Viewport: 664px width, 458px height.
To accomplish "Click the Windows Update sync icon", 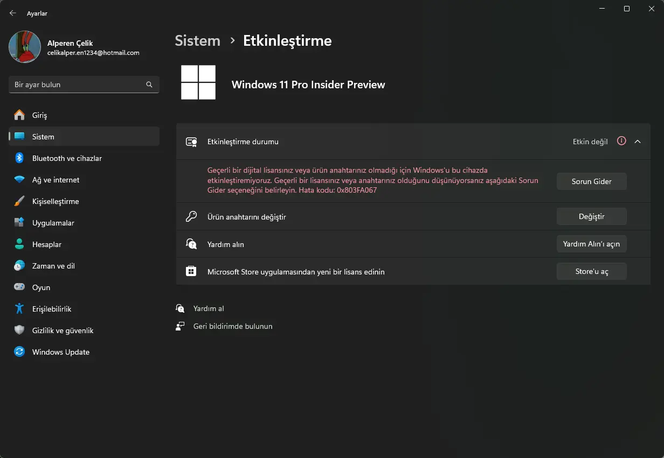I will click(19, 352).
